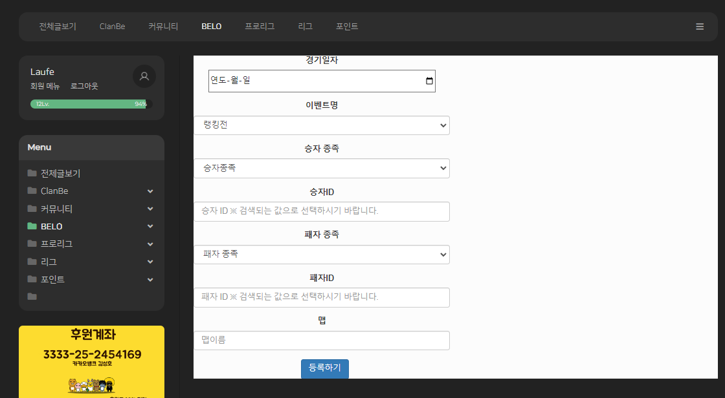Click green folder icon beside BELO
Screen dimensions: 725x398
point(32,226)
